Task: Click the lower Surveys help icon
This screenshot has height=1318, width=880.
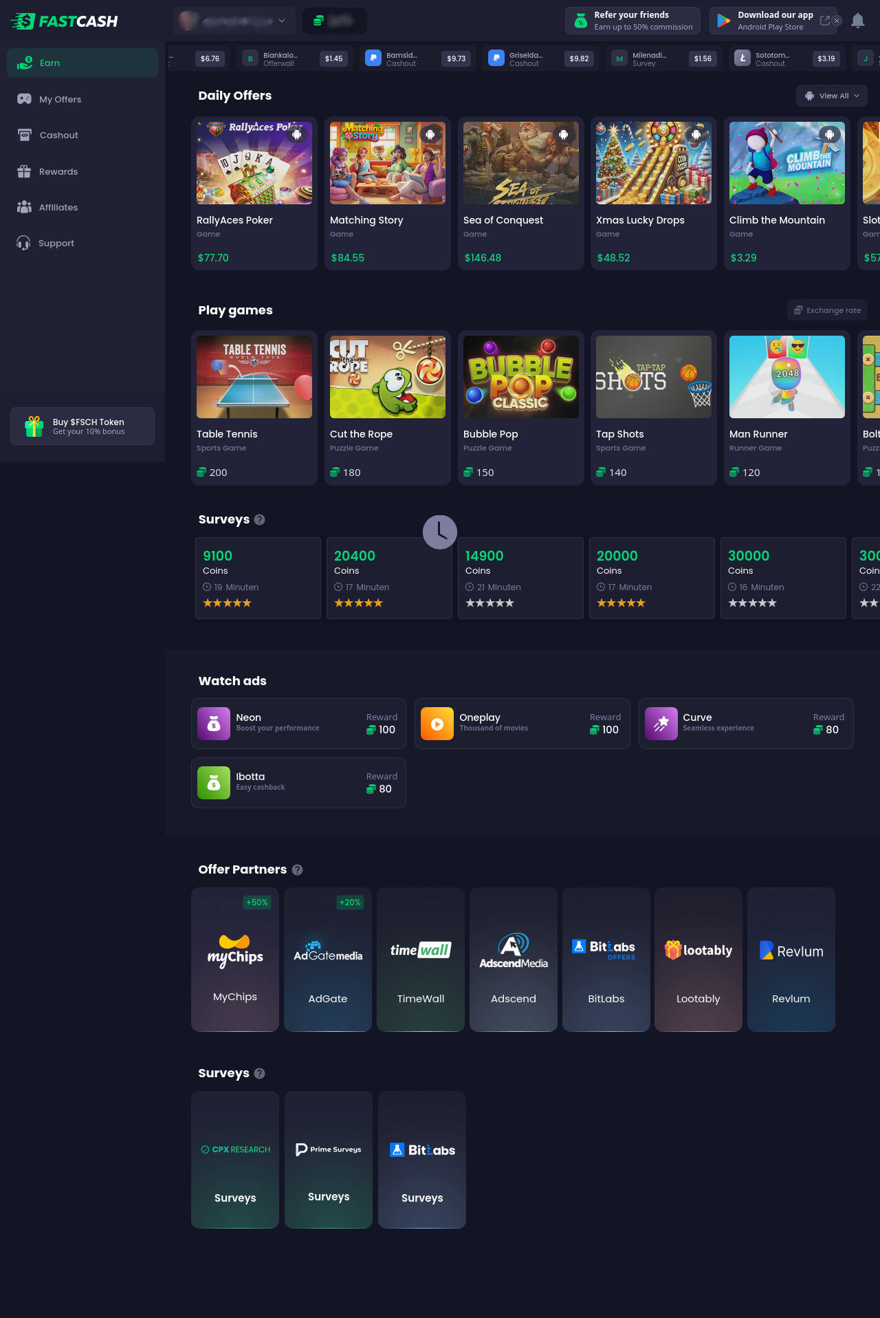Action: [x=259, y=1074]
